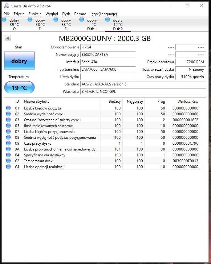Viewport: 211px width, 264px height.
Task: Click the blue orb for attribute 09
Action: point(8,143)
